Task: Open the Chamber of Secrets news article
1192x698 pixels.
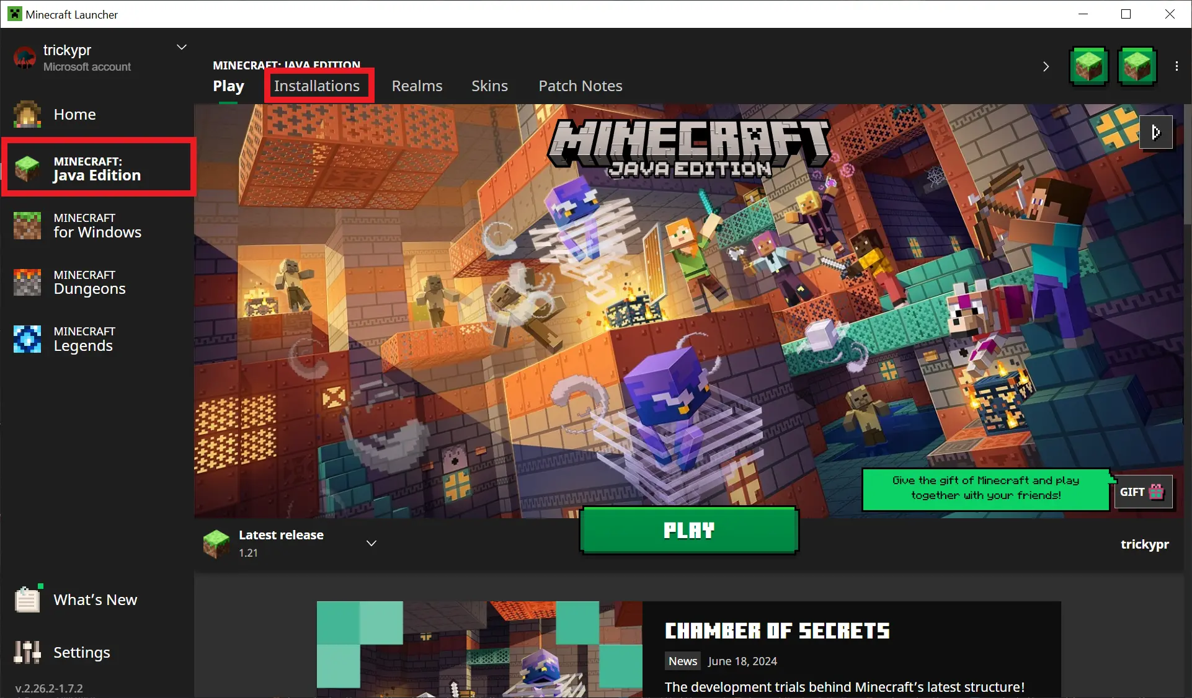Action: pos(776,630)
